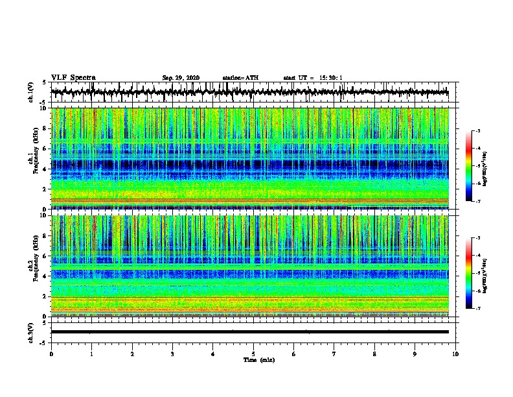
Task: Click the "2" kHz tick on ch.2 axis
Action: [45, 296]
